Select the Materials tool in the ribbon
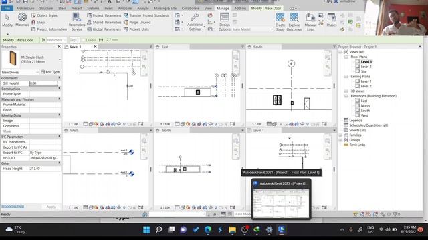 pyautogui.click(x=22, y=19)
